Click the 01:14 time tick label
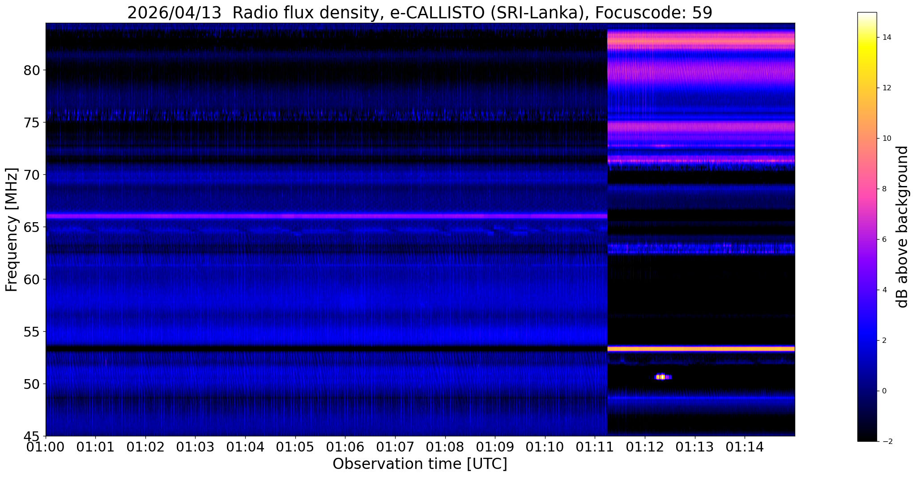 [745, 447]
